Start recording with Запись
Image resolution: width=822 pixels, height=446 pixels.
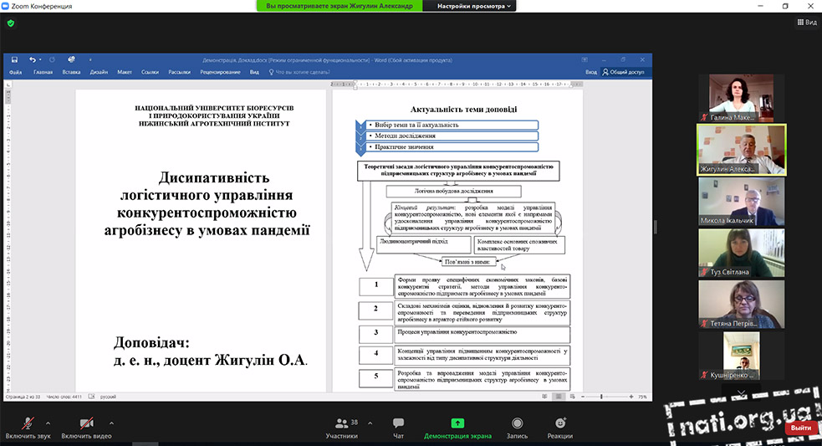point(517,428)
